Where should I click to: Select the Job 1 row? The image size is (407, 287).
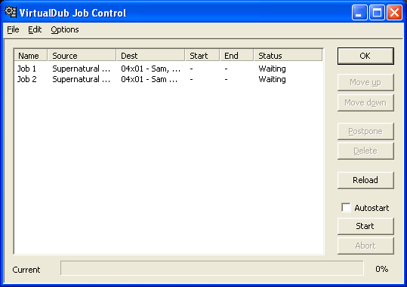coord(168,69)
